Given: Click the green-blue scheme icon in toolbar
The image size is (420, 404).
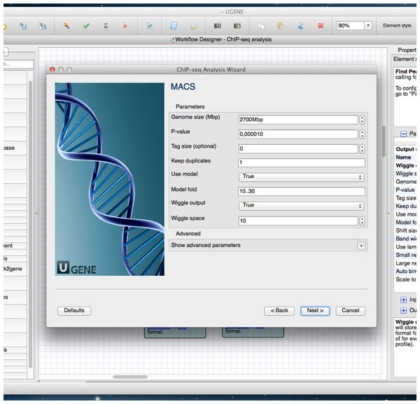Looking at the screenshot, I should (150, 26).
